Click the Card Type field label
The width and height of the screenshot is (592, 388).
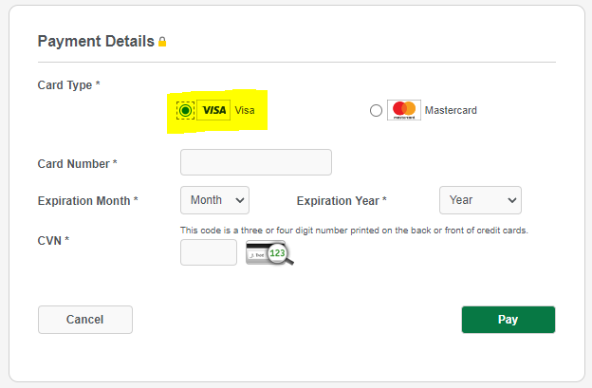[x=68, y=85]
